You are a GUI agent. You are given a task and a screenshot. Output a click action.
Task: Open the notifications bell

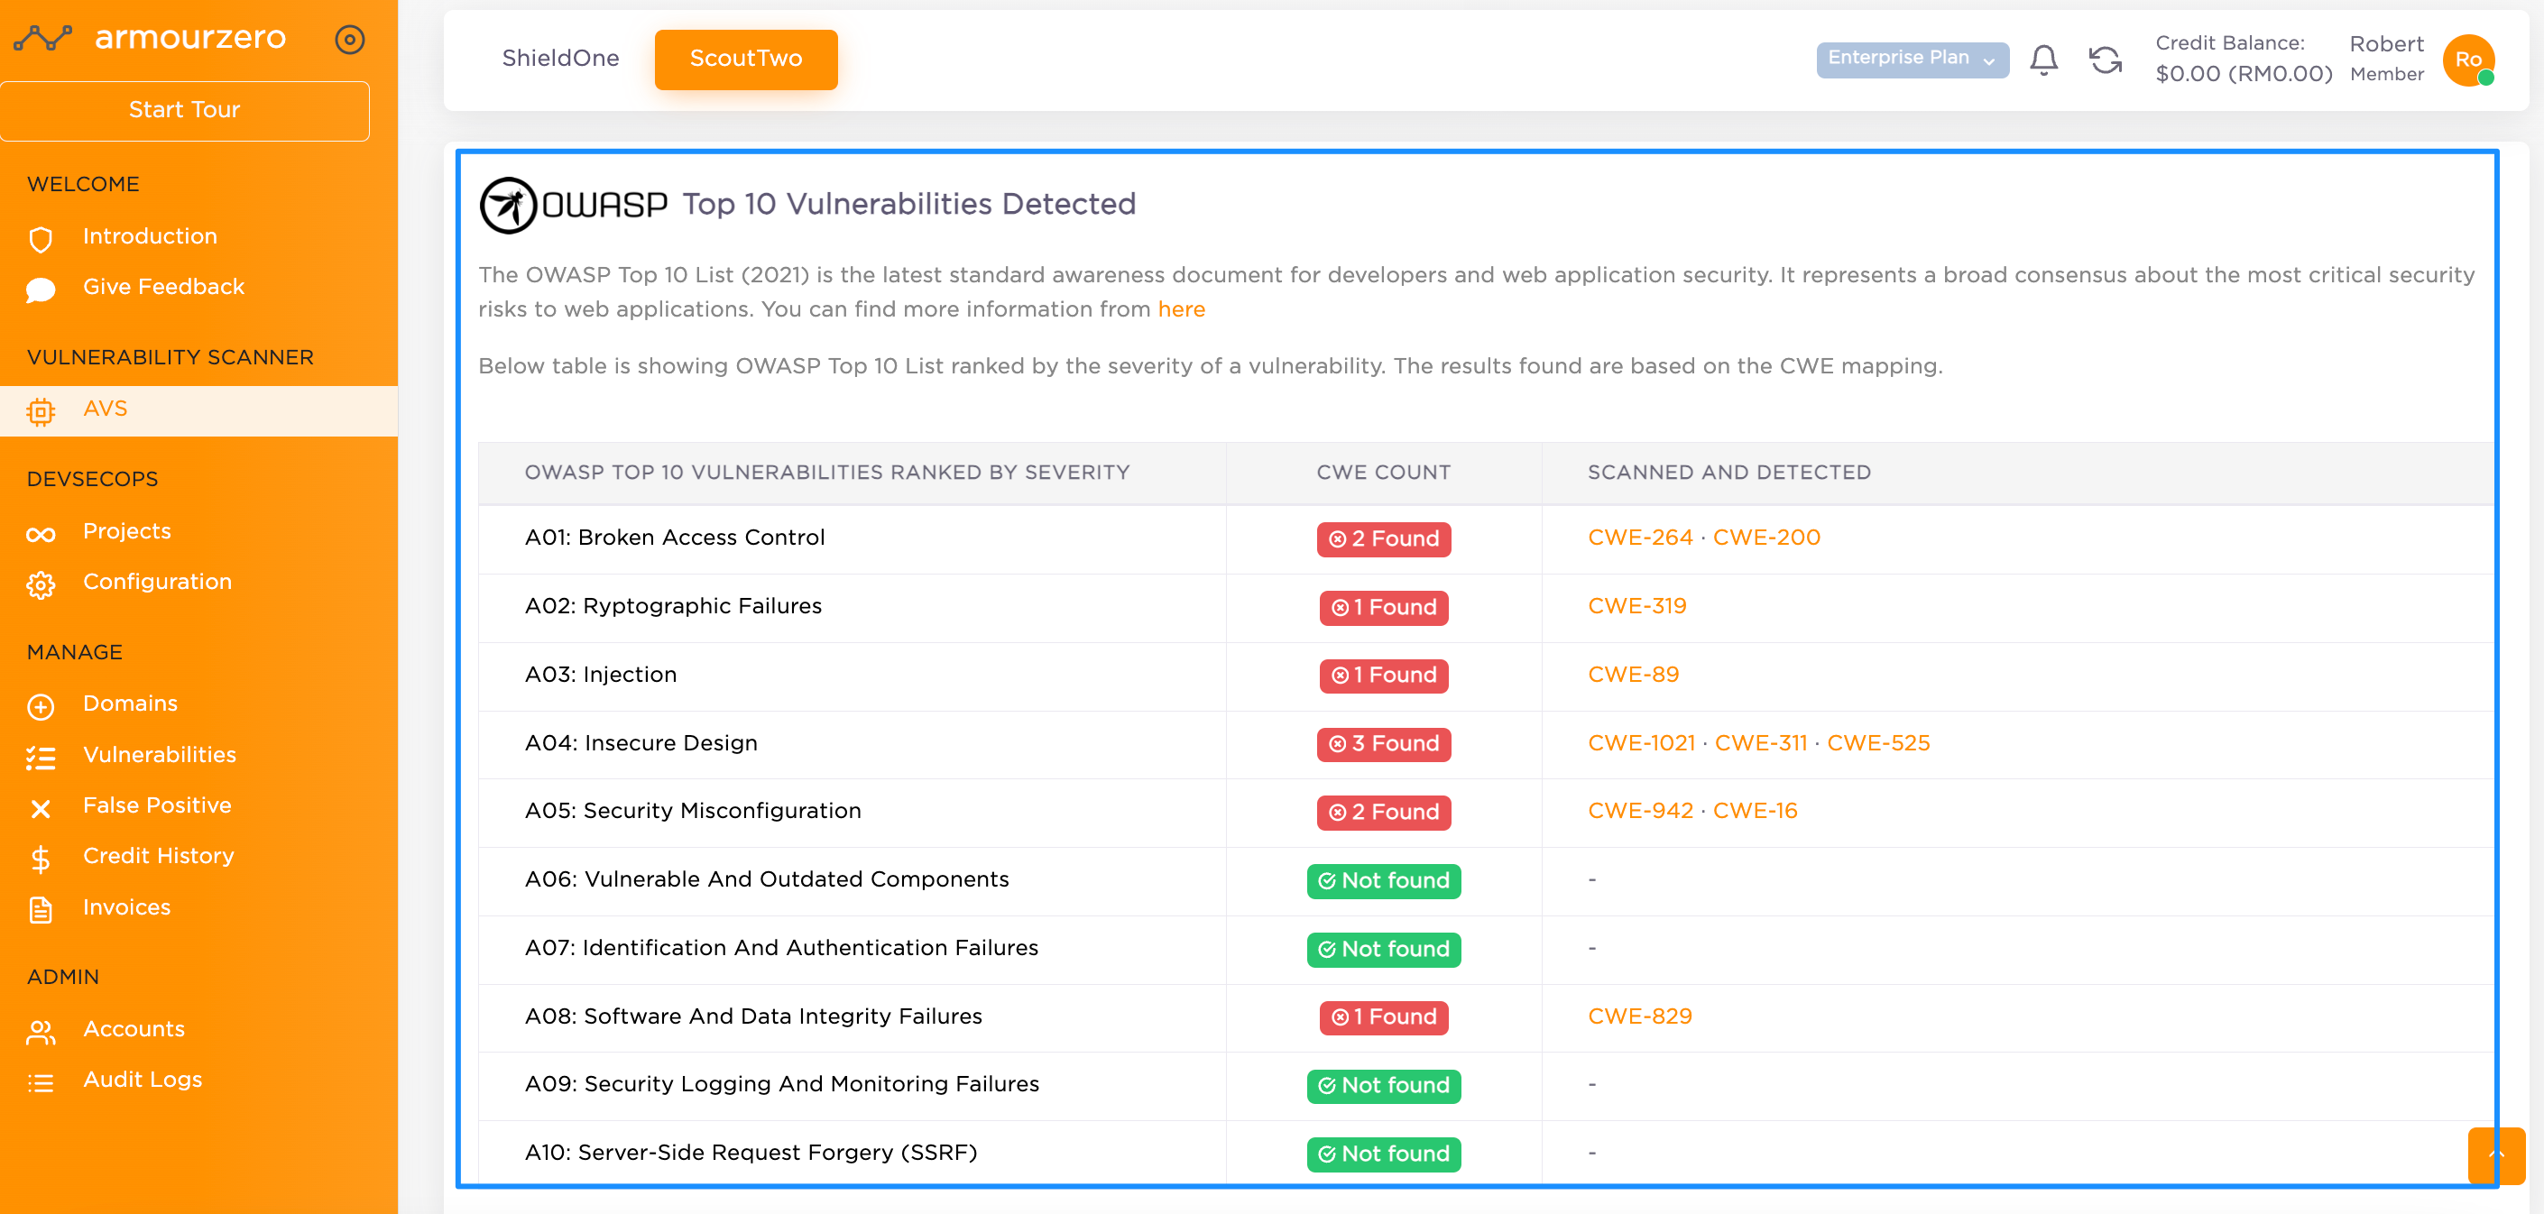[x=2043, y=60]
